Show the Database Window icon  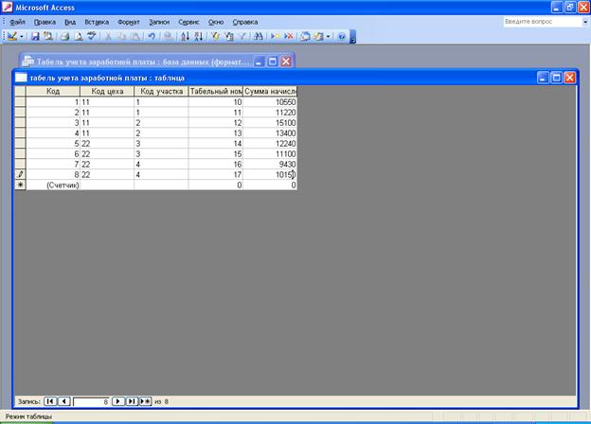[305, 36]
